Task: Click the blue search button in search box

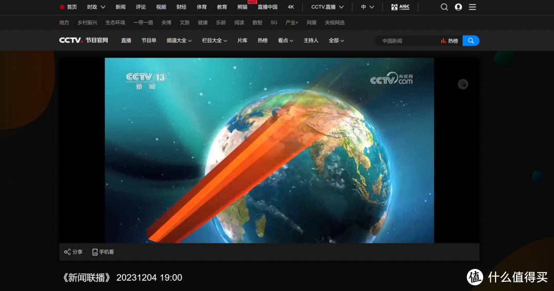Action: coord(470,41)
